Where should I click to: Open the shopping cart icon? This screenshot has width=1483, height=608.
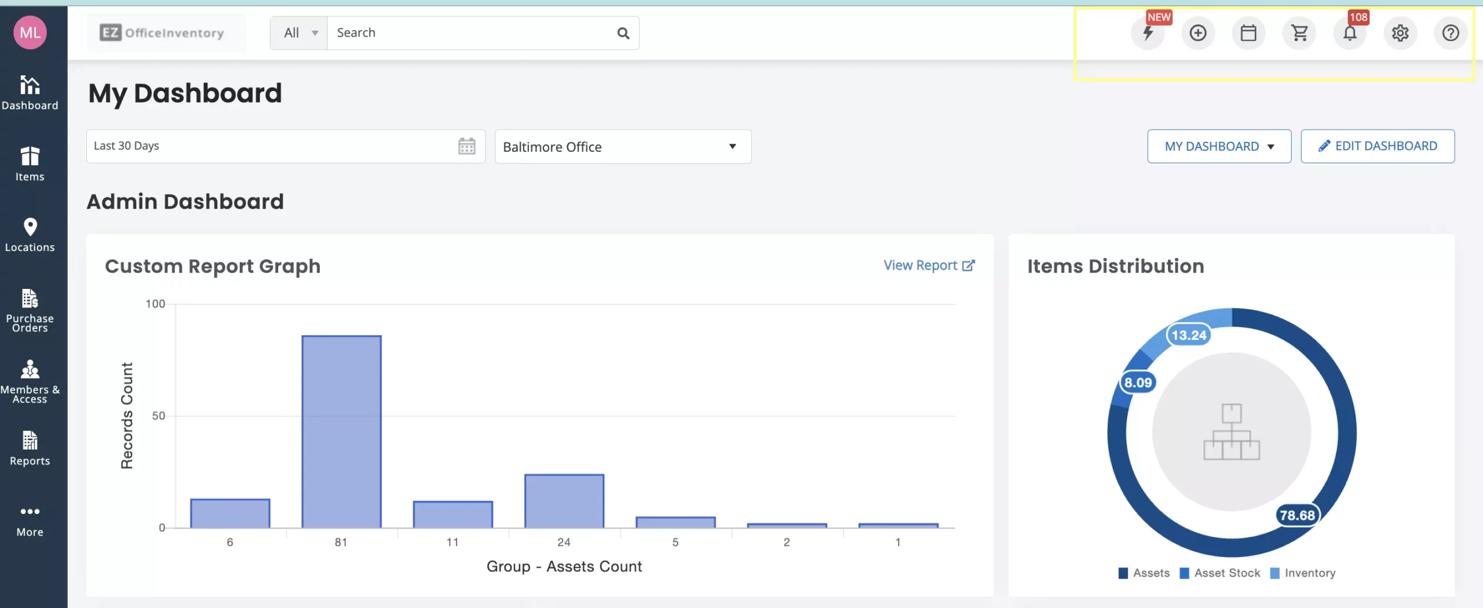1299,33
